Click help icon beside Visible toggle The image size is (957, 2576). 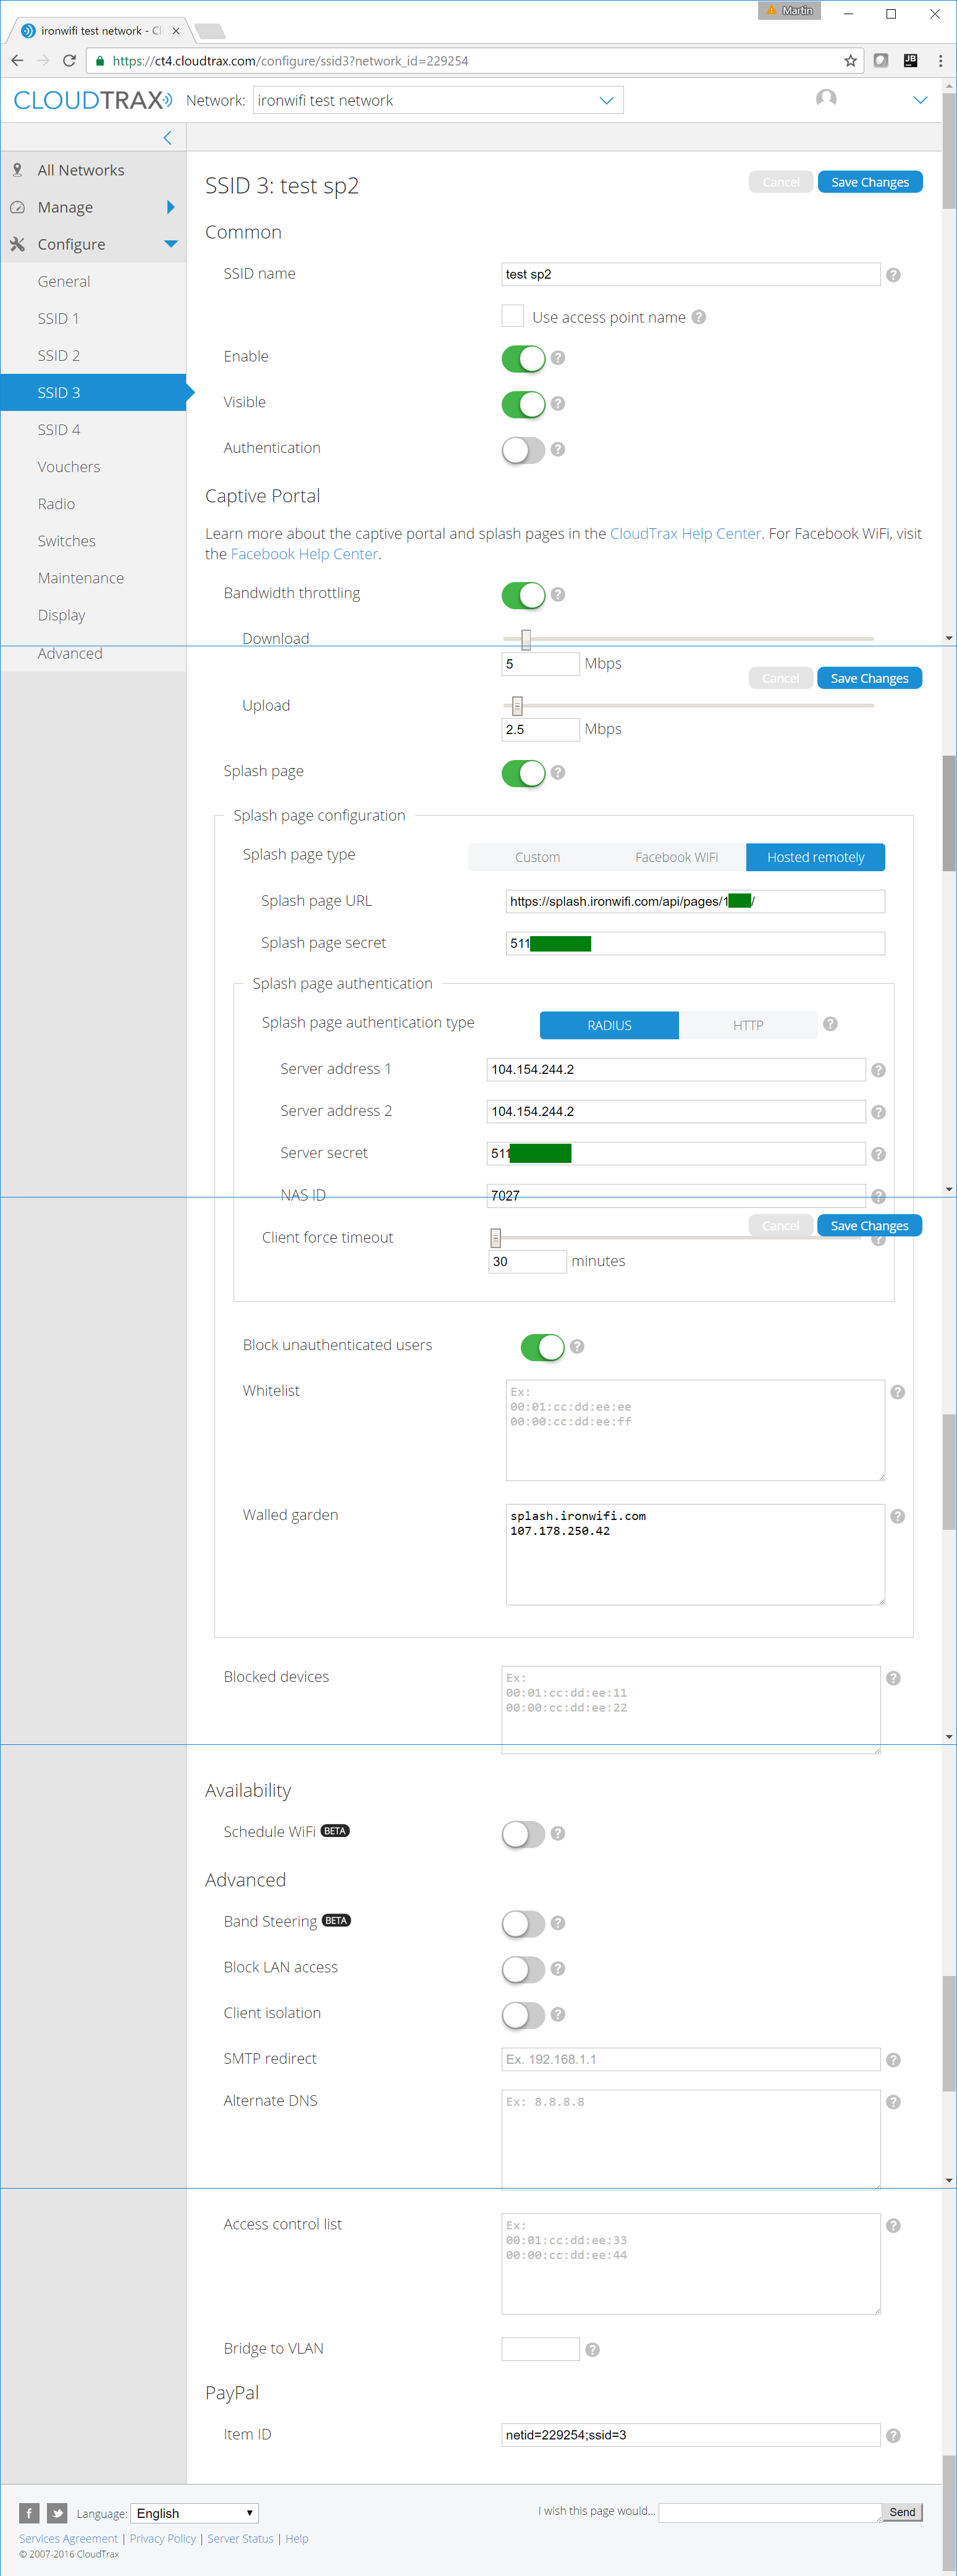point(558,404)
